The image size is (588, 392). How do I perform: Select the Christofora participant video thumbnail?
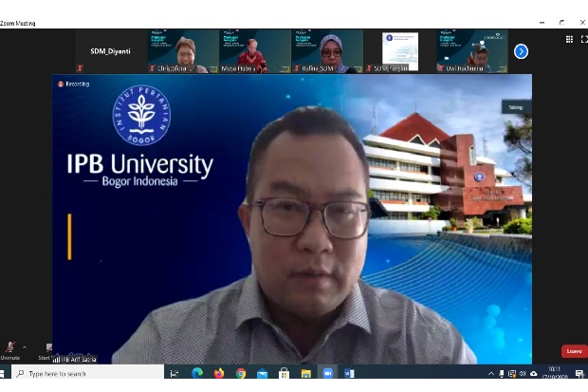pyautogui.click(x=183, y=51)
